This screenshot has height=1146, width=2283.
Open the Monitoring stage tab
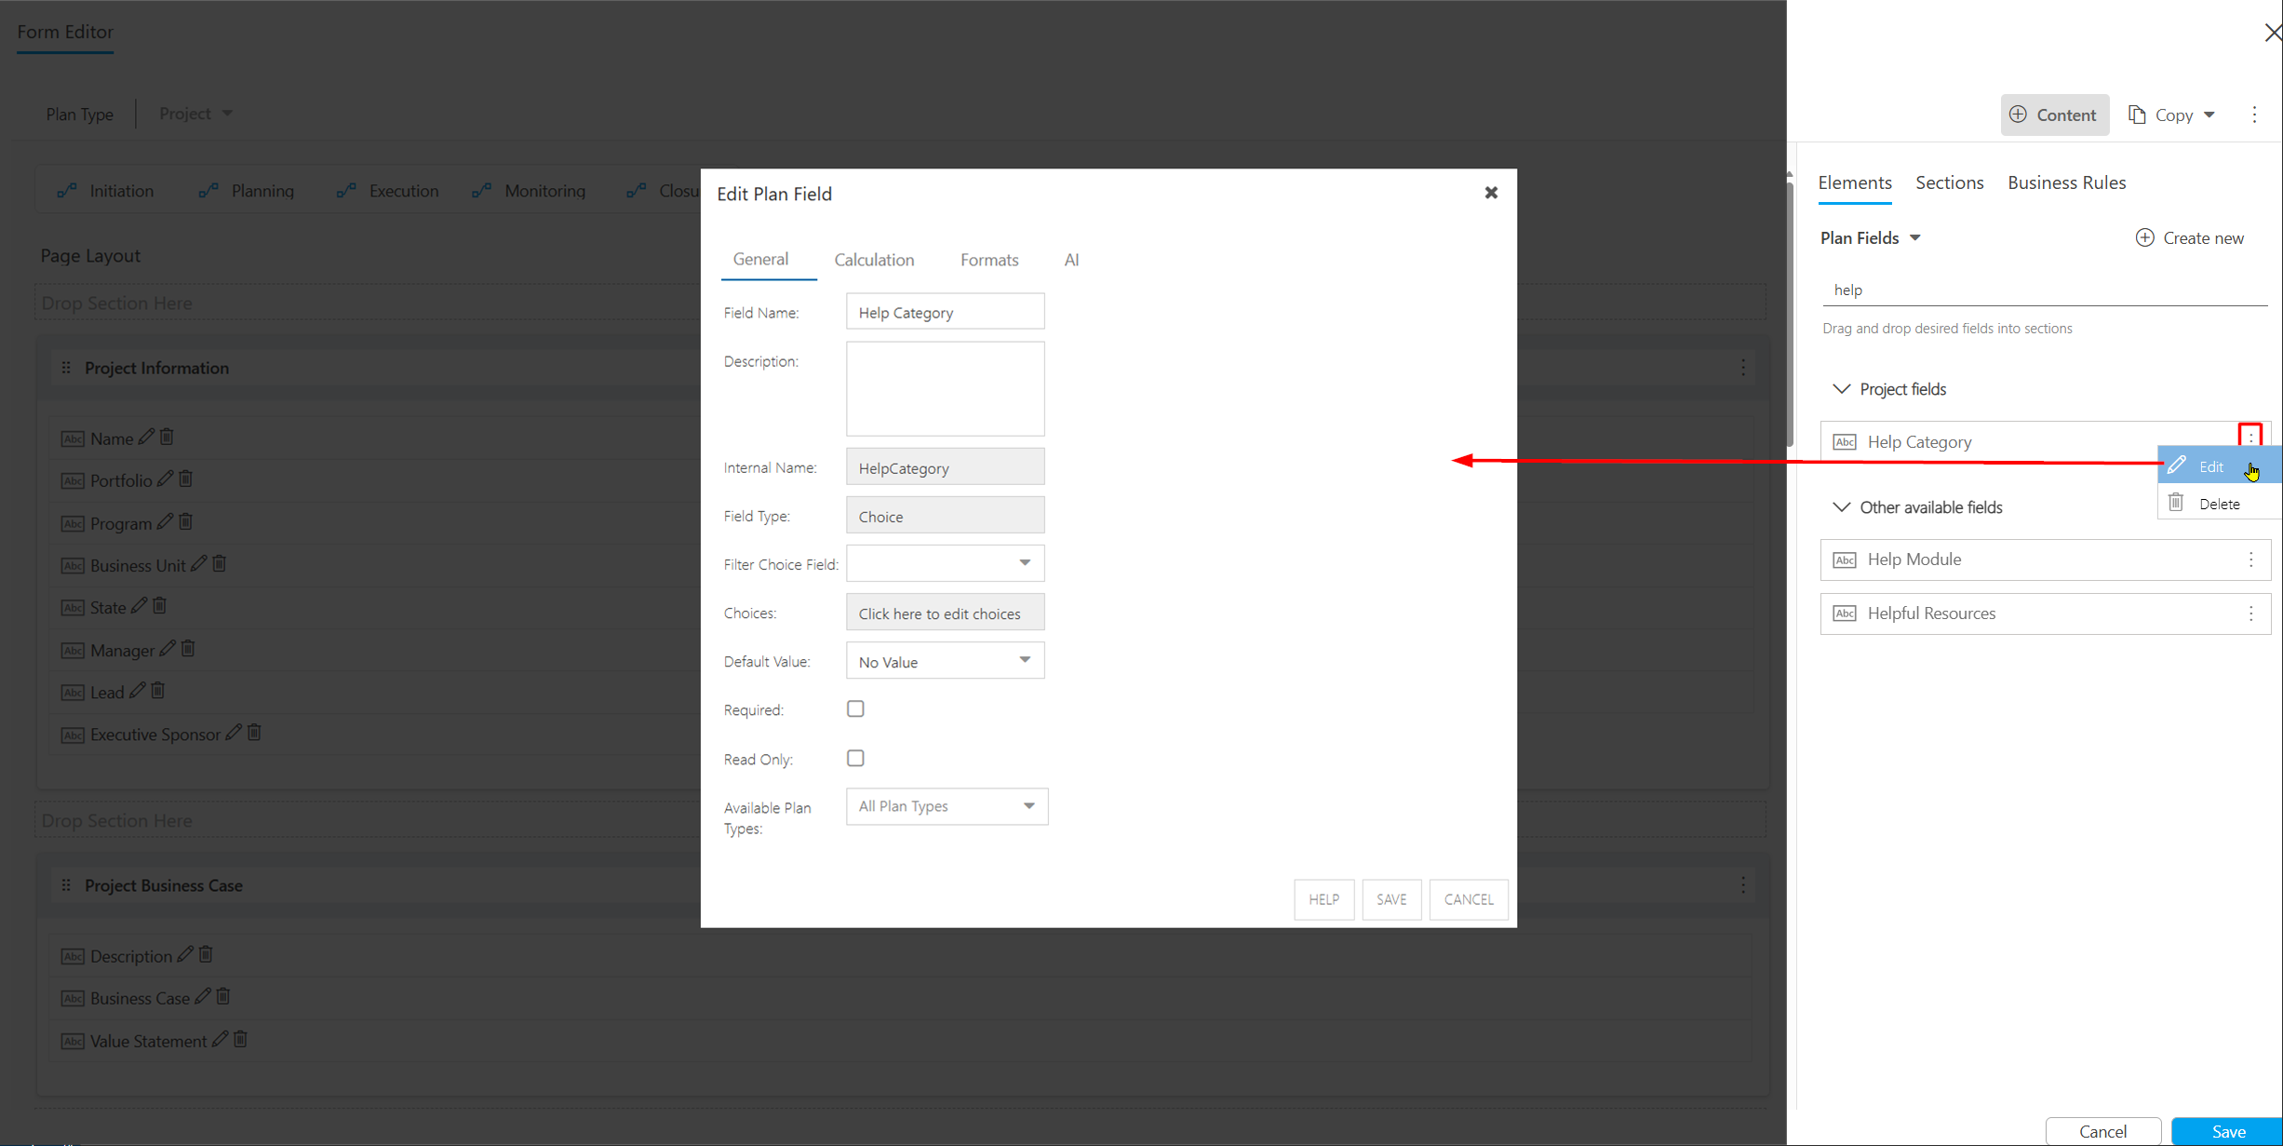(529, 191)
